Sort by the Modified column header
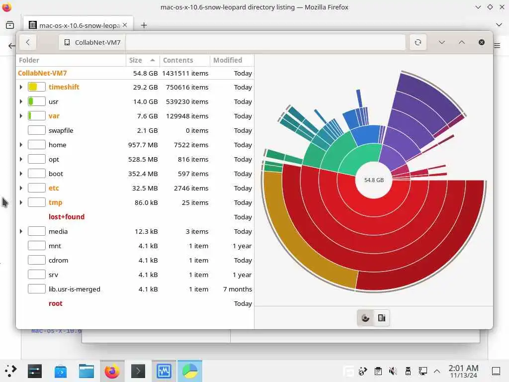 pyautogui.click(x=232, y=60)
